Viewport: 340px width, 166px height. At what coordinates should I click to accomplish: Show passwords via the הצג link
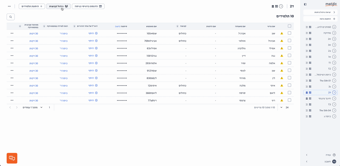[x=117, y=26]
